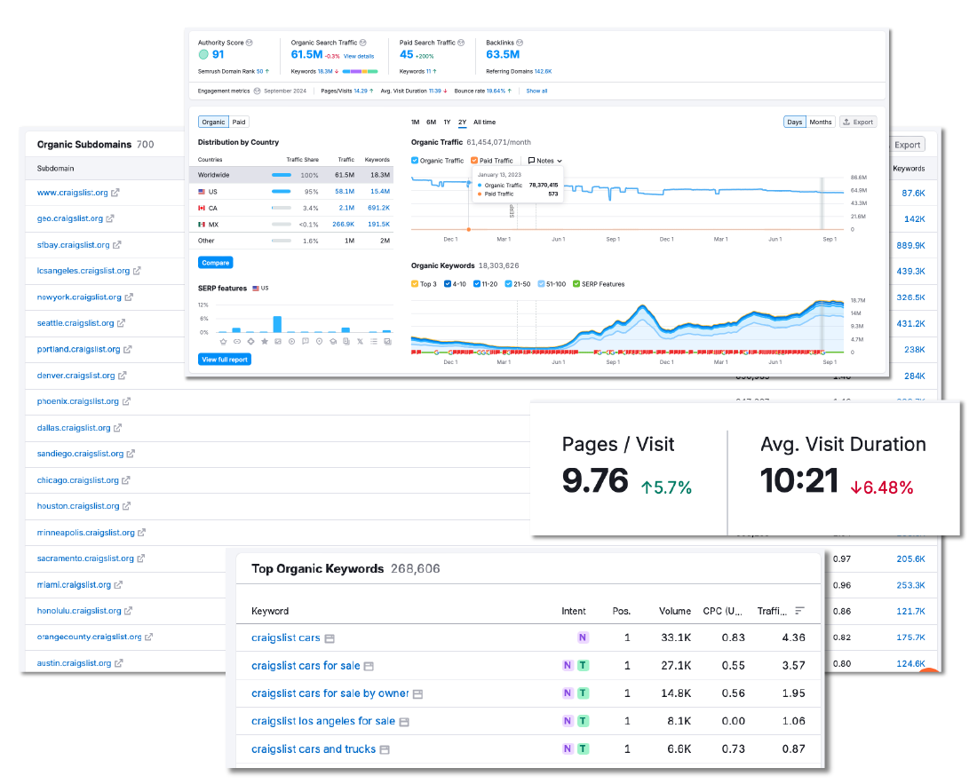This screenshot has height=784, width=977.
Task: Toggle the Top 3 keywords checkbox
Action: tap(415, 284)
